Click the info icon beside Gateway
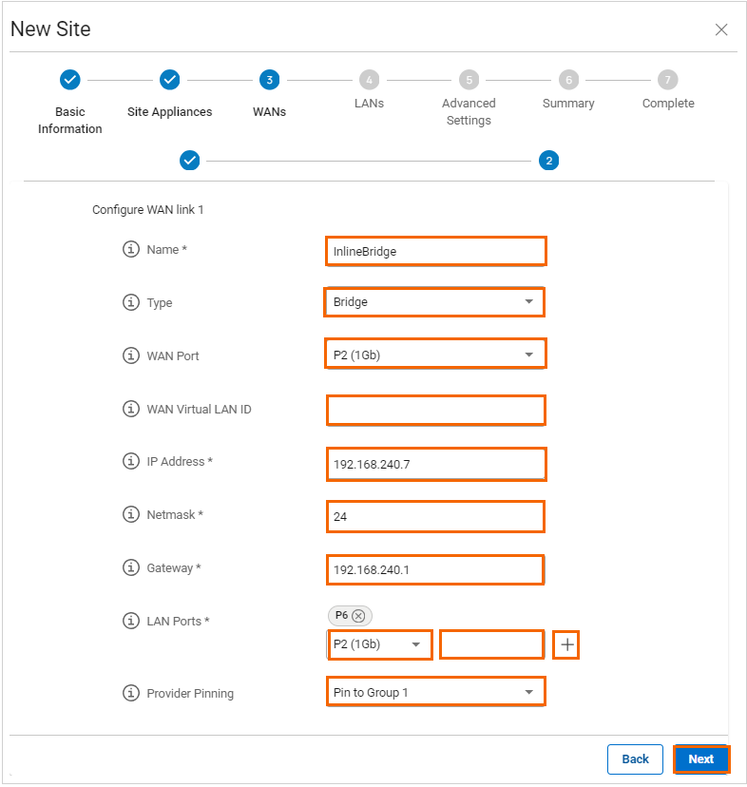747x787 pixels. [x=131, y=567]
